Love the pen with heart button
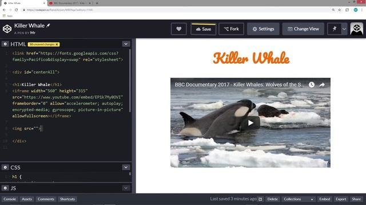The width and height of the screenshot is (366, 205). click(x=179, y=29)
